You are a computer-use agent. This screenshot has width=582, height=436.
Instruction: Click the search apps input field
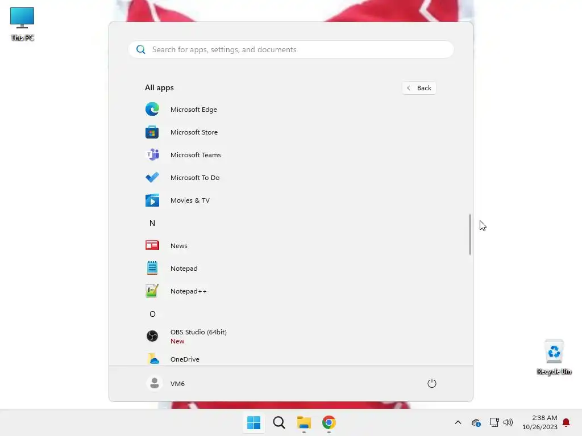click(291, 49)
